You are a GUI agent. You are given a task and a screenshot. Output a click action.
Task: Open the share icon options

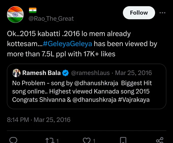pos(160,140)
